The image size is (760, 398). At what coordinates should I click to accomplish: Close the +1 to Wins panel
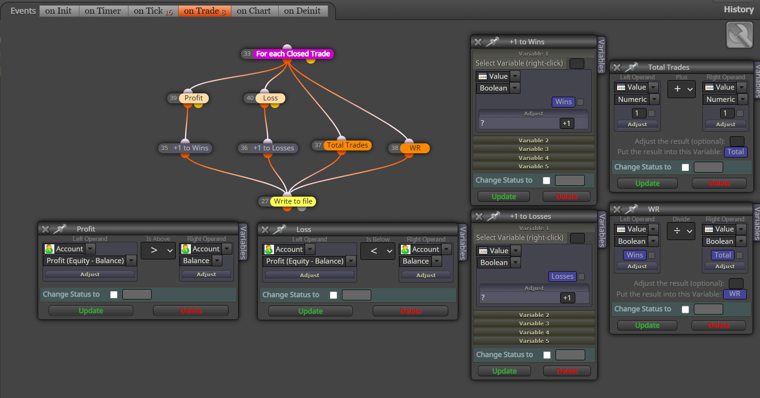pos(478,42)
